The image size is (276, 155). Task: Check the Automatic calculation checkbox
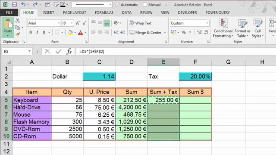[x=118, y=5]
